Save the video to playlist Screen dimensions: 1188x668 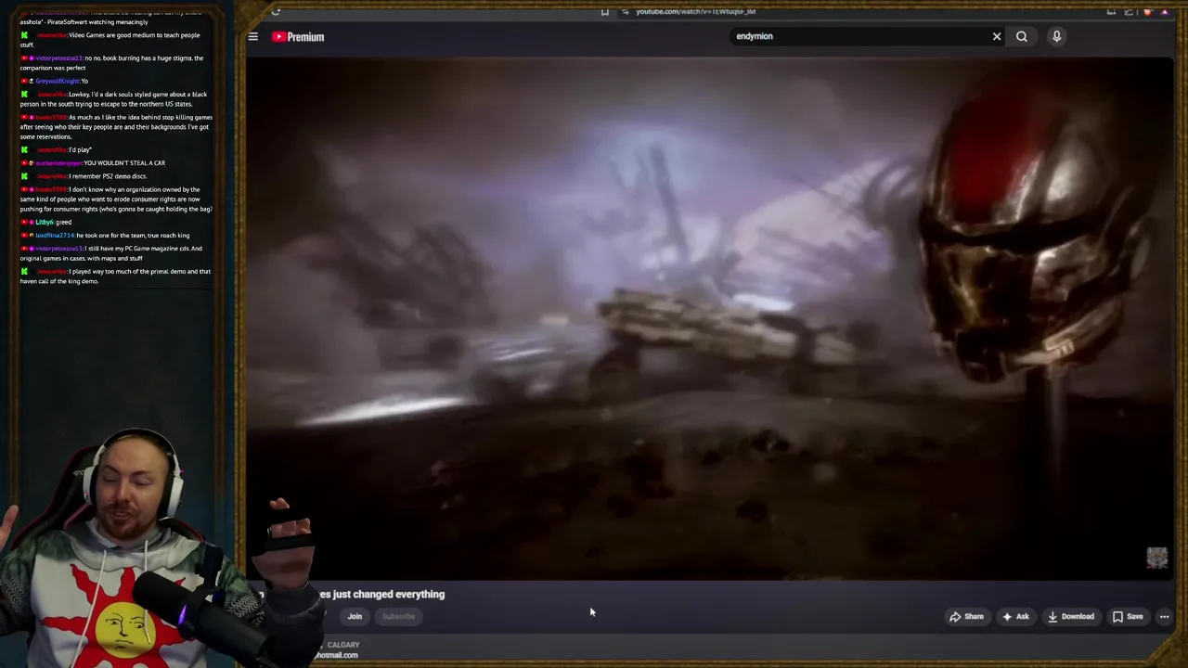click(1128, 616)
